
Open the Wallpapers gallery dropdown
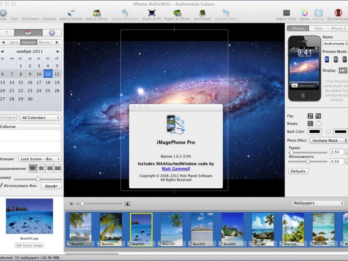click(318, 203)
